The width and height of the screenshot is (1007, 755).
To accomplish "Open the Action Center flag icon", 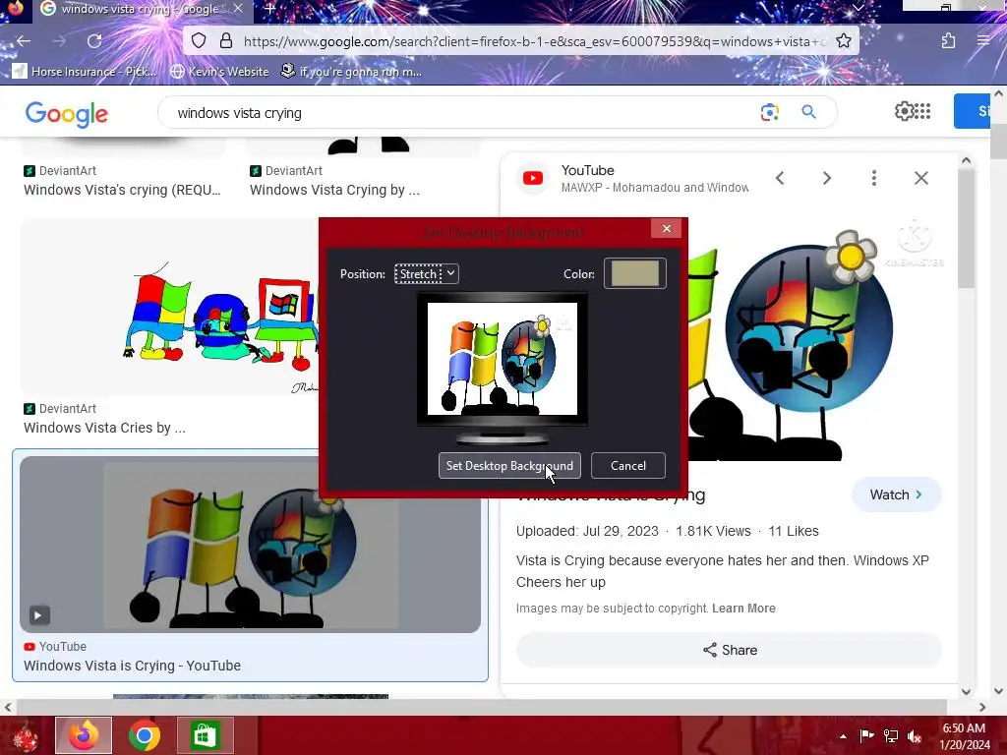I will [866, 735].
